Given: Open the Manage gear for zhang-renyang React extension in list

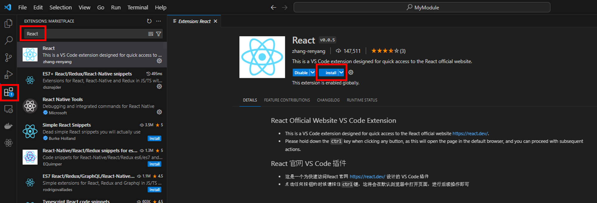Looking at the screenshot, I should [159, 61].
